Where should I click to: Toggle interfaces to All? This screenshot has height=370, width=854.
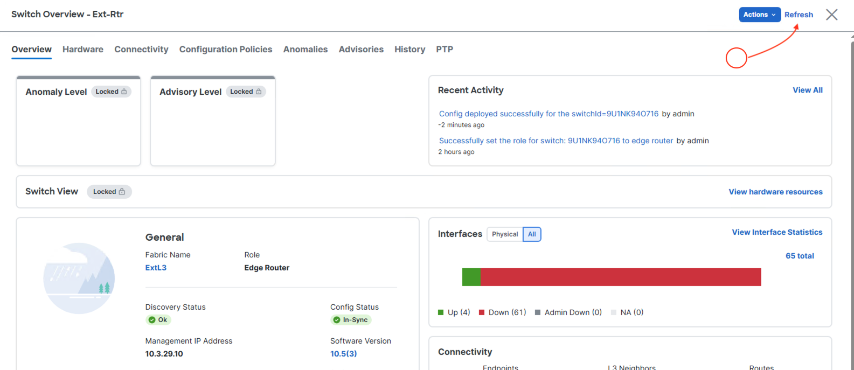pyautogui.click(x=532, y=234)
